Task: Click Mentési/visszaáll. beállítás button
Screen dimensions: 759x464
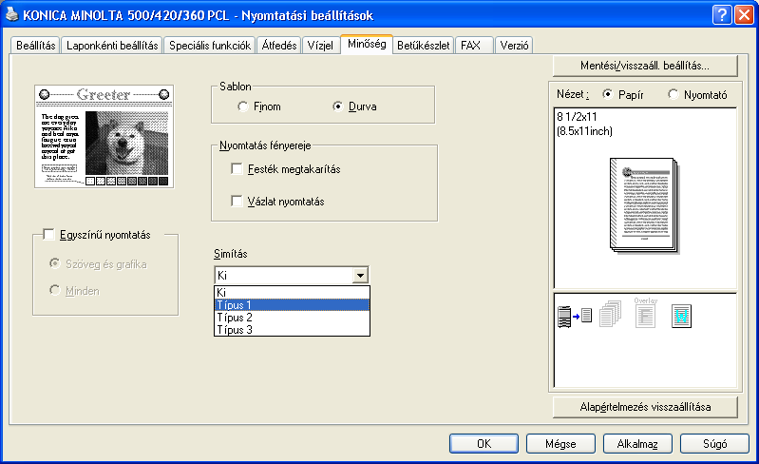Action: coord(645,66)
